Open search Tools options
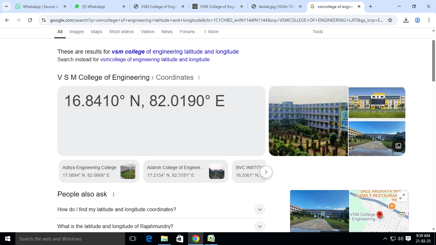The height and width of the screenshot is (245, 436). coord(318,32)
